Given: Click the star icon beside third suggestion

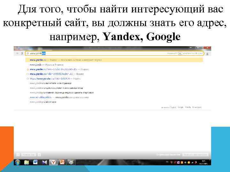Looking at the screenshot, I should coord(27,69).
